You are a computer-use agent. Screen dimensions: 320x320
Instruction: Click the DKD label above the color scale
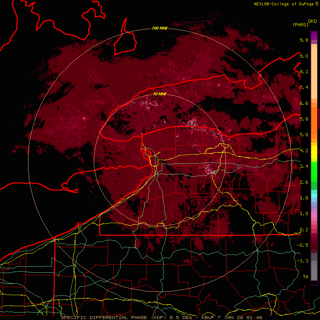(313, 21)
